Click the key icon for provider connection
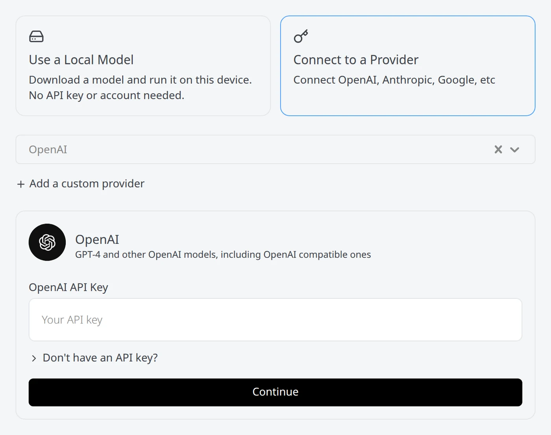Image resolution: width=551 pixels, height=435 pixels. 301,37
